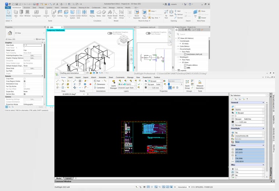Expand the Corte Elétrico tree node
This screenshot has width=279, height=191.
click(178, 46)
